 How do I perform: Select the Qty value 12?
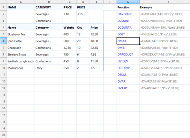83,34
